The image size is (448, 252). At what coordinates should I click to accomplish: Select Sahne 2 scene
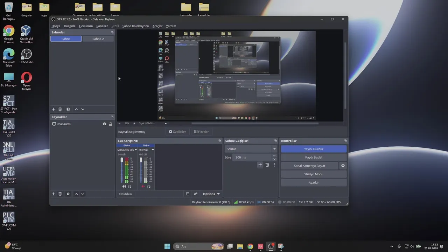pos(98,39)
